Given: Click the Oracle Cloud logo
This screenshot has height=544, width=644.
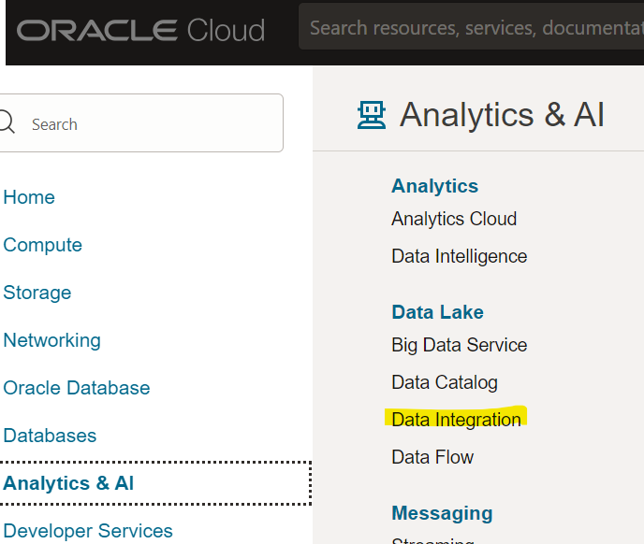Looking at the screenshot, I should point(140,30).
